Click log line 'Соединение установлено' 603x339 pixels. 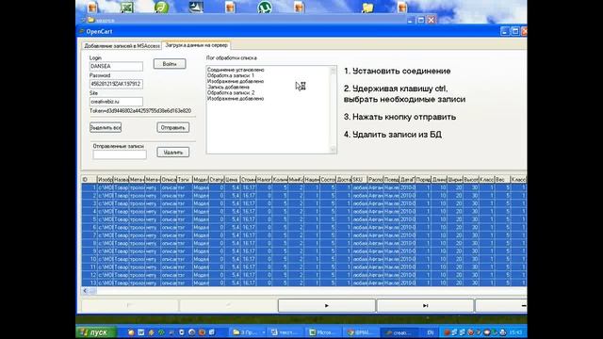236,70
